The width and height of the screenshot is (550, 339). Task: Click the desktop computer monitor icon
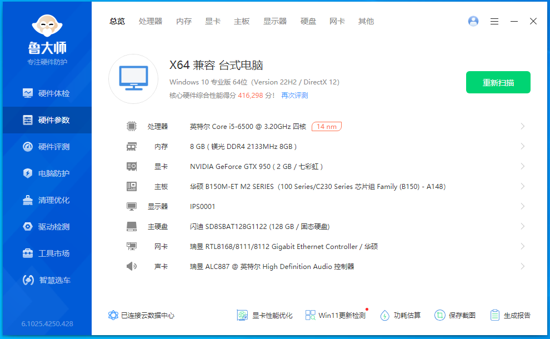coord(133,78)
